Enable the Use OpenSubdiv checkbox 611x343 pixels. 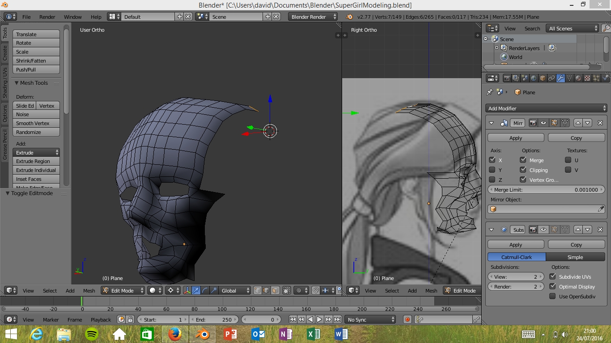click(552, 296)
